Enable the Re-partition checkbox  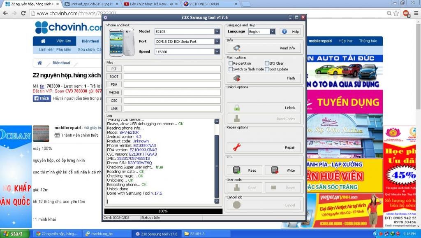click(231, 63)
